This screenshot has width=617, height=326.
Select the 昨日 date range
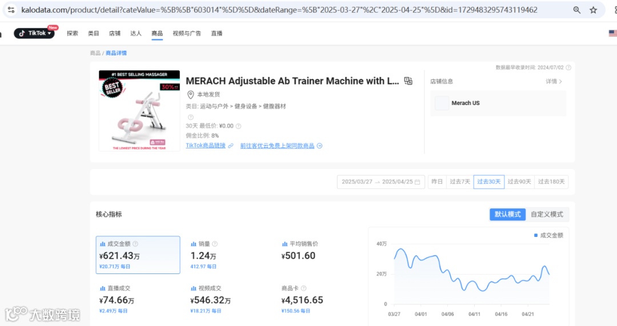point(437,182)
